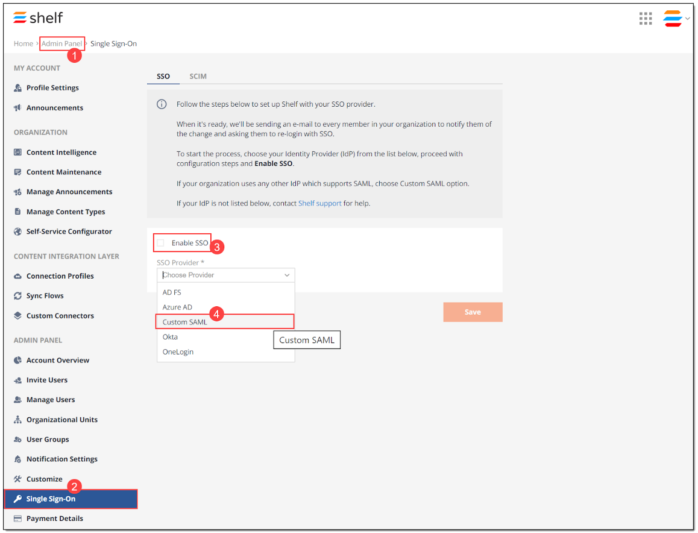This screenshot has width=698, height=533.
Task: Click the Save button
Action: (x=473, y=312)
